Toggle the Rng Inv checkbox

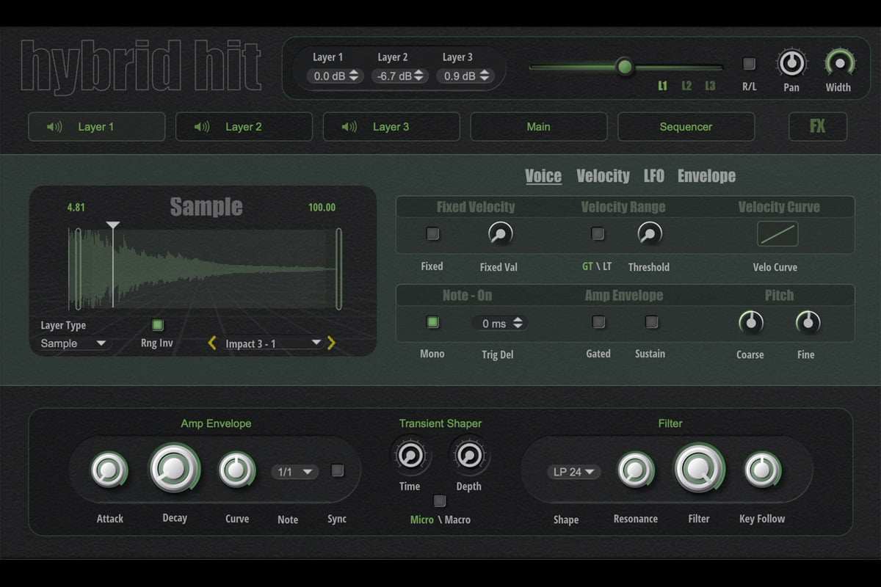[x=157, y=325]
